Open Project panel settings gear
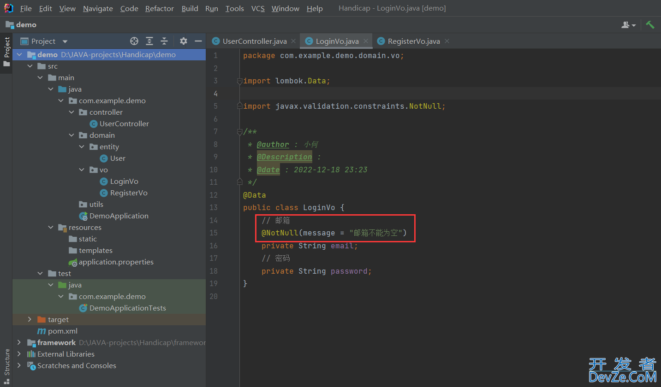 point(184,41)
